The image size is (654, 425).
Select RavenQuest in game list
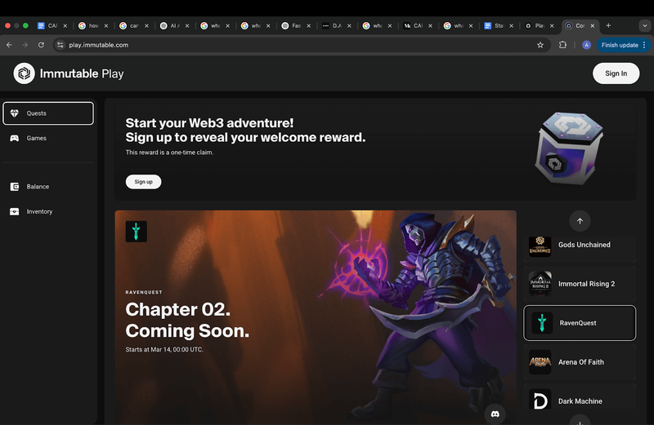(x=580, y=323)
